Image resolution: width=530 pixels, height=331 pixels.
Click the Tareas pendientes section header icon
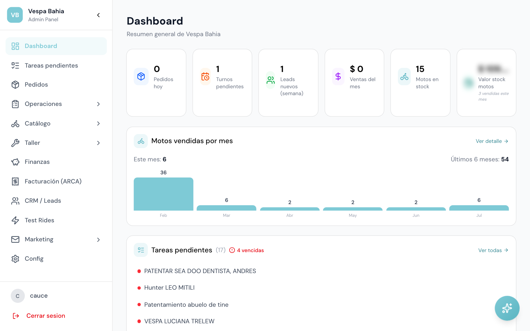141,250
